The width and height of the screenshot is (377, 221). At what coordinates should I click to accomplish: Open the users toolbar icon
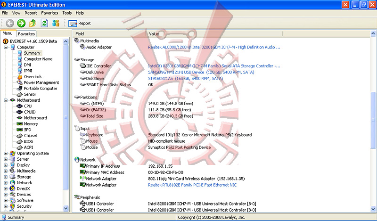pyautogui.click(x=56, y=24)
